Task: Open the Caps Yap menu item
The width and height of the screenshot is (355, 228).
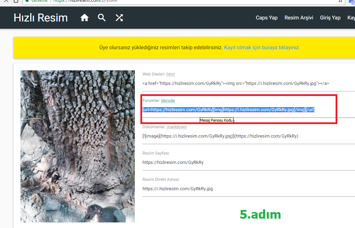Action: point(267,18)
